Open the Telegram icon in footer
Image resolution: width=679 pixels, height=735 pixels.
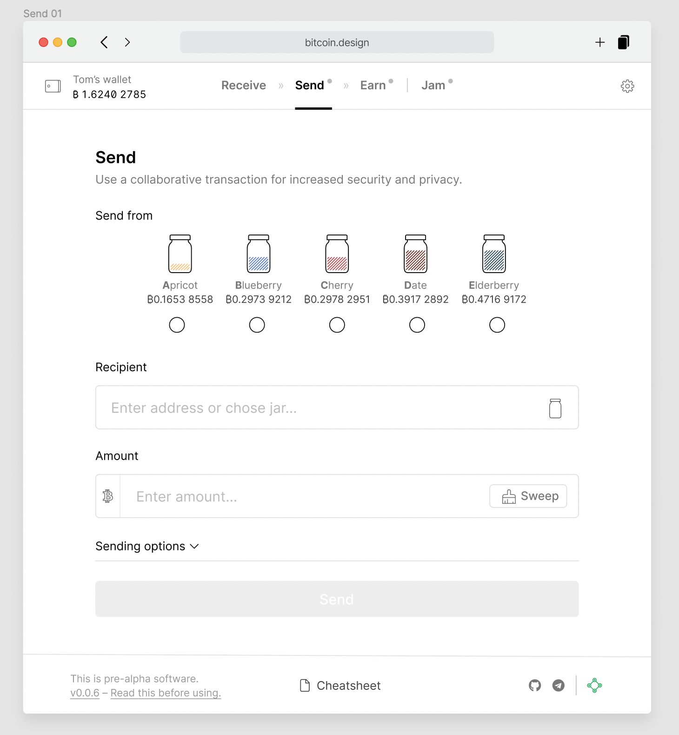tap(559, 685)
